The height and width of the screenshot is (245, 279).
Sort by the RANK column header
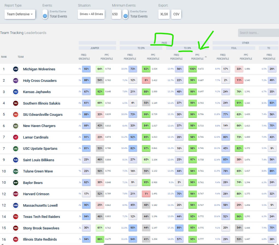pyautogui.click(x=4, y=57)
